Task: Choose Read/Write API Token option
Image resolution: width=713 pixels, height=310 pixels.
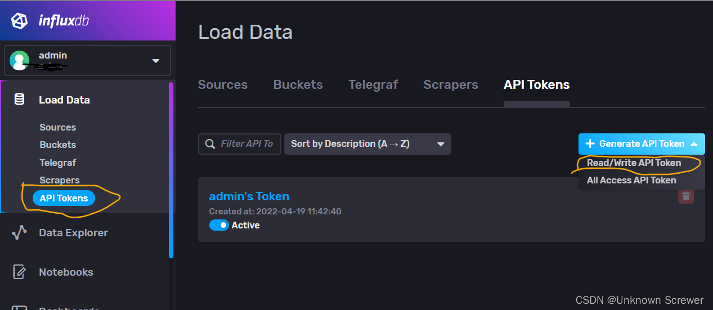Action: (634, 163)
